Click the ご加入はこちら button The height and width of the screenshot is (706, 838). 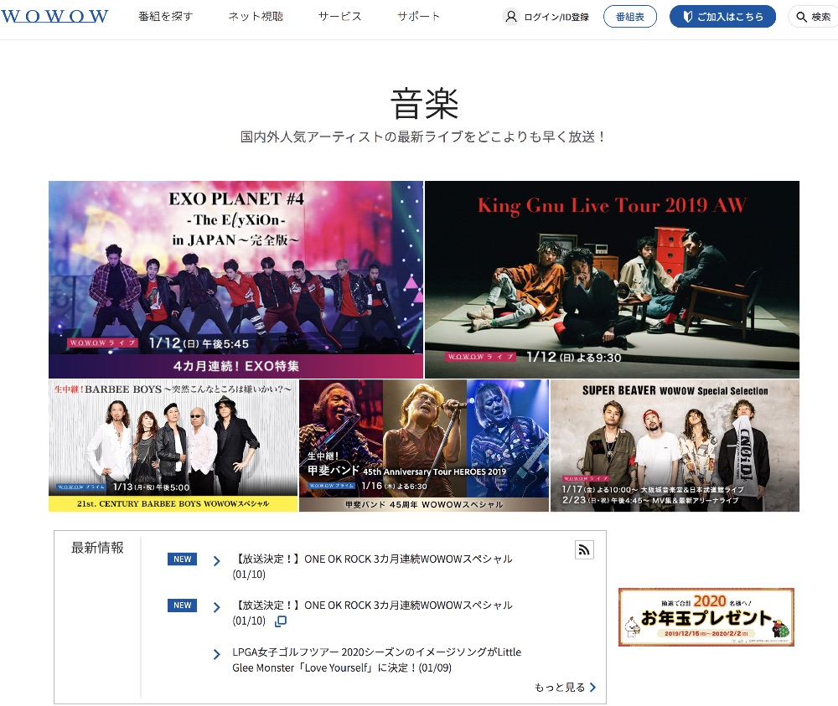click(x=722, y=17)
